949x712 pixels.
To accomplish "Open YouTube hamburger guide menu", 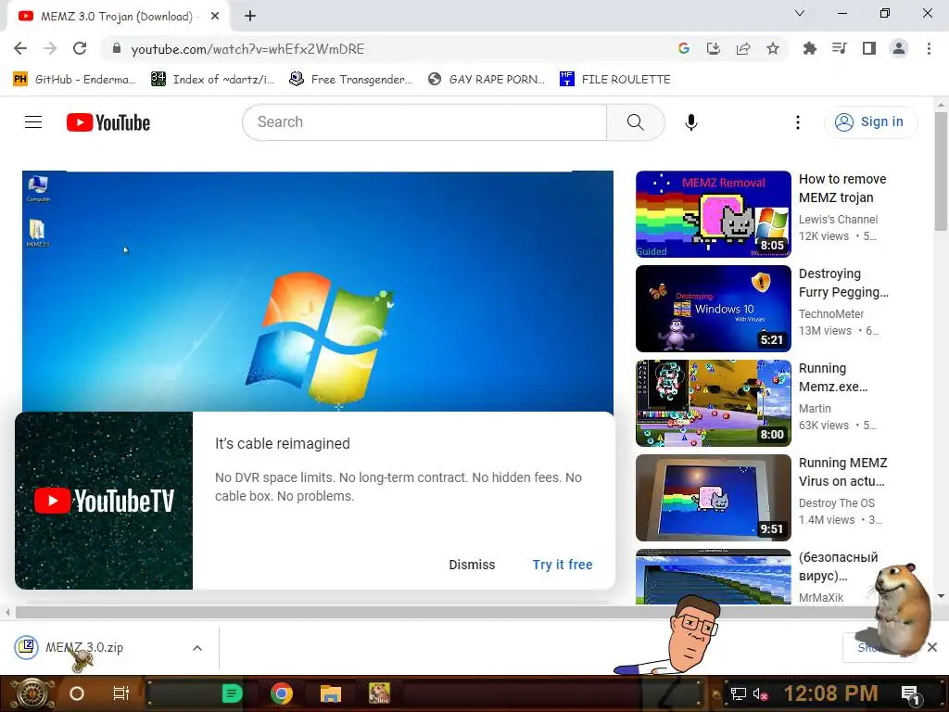I will 33,122.
